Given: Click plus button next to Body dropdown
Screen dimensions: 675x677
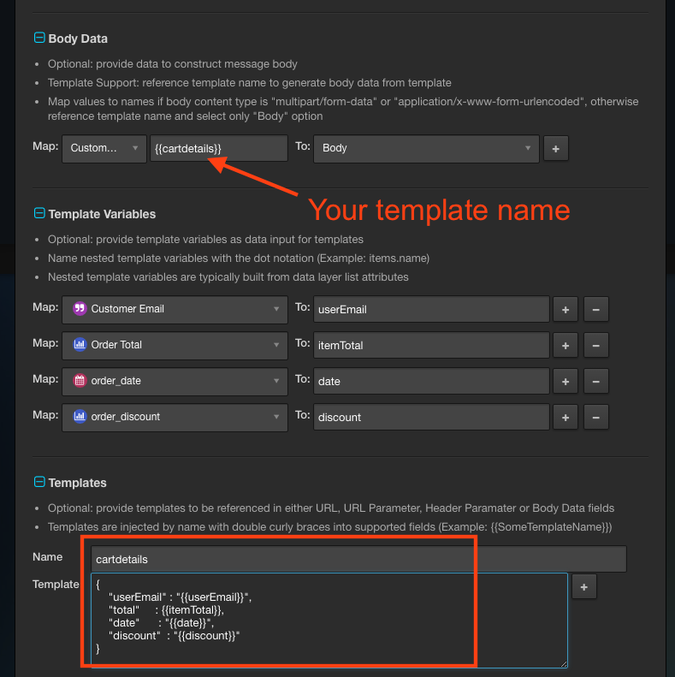Looking at the screenshot, I should 555,148.
